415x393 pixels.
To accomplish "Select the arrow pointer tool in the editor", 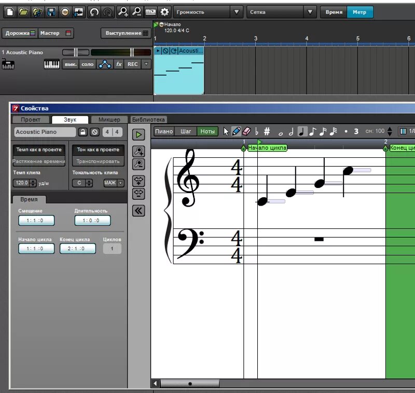I will [x=226, y=131].
